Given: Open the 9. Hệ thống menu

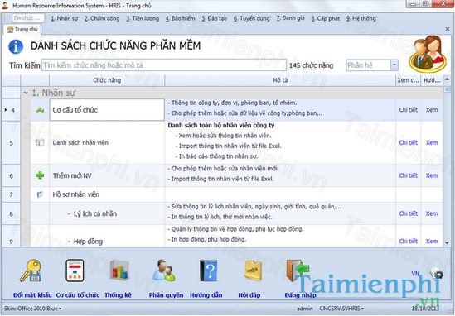Looking at the screenshot, I should click(361, 18).
